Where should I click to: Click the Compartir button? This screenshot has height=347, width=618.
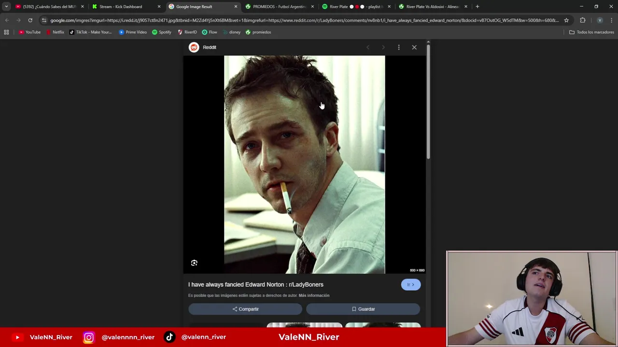tap(245, 309)
